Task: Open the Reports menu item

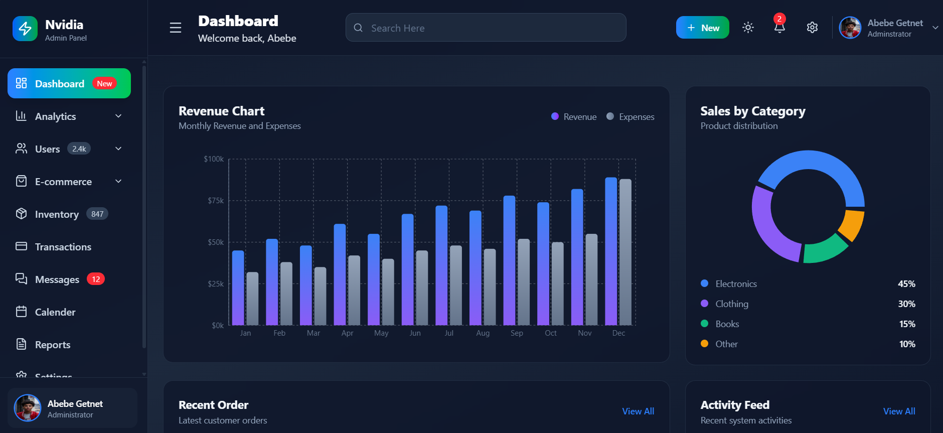Action: tap(69, 344)
